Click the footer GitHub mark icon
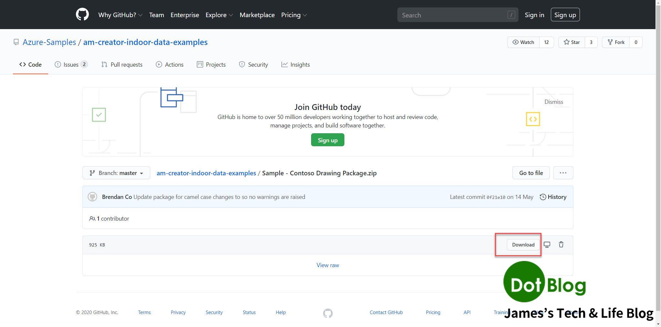Viewport: 661px width, 327px height. (328, 313)
